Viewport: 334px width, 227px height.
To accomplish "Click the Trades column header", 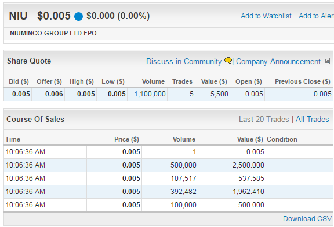I will 182,81.
